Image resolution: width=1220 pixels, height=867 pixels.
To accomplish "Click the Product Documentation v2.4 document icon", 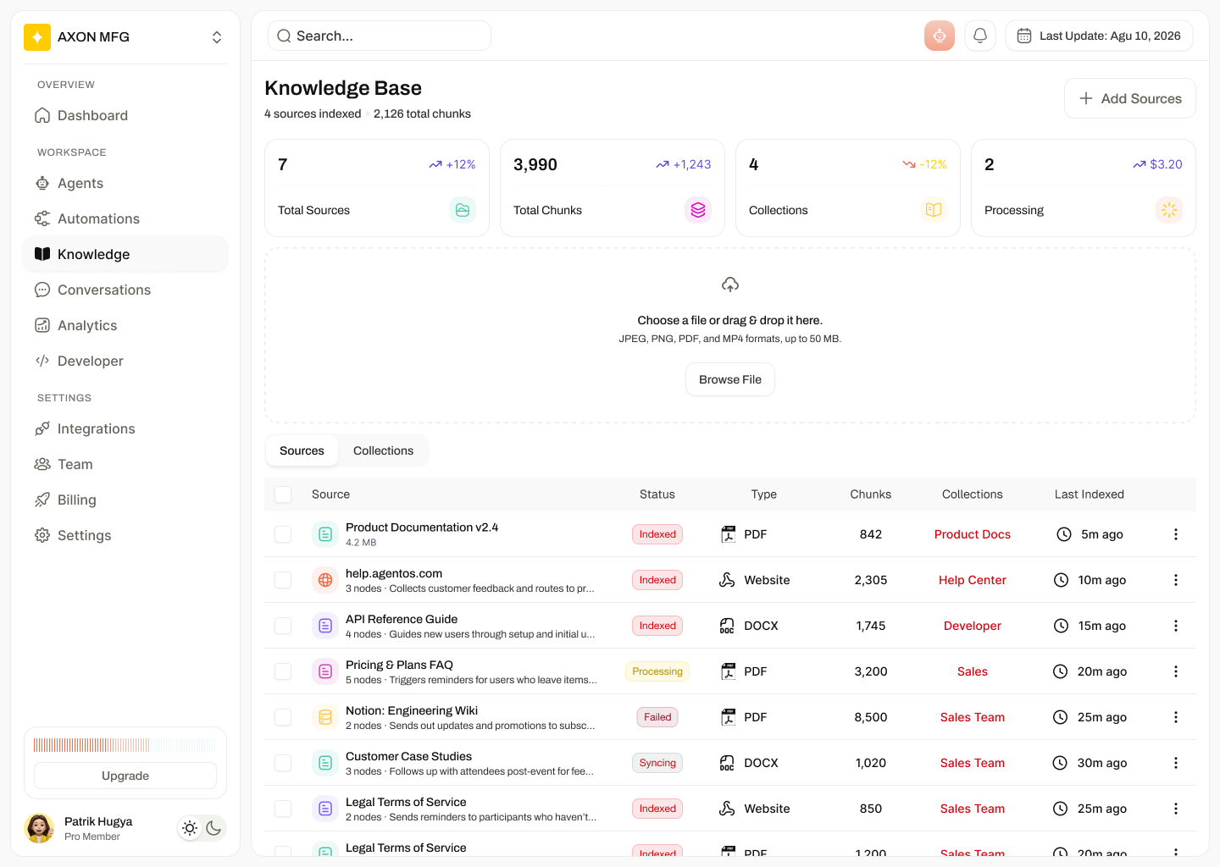I will (325, 534).
